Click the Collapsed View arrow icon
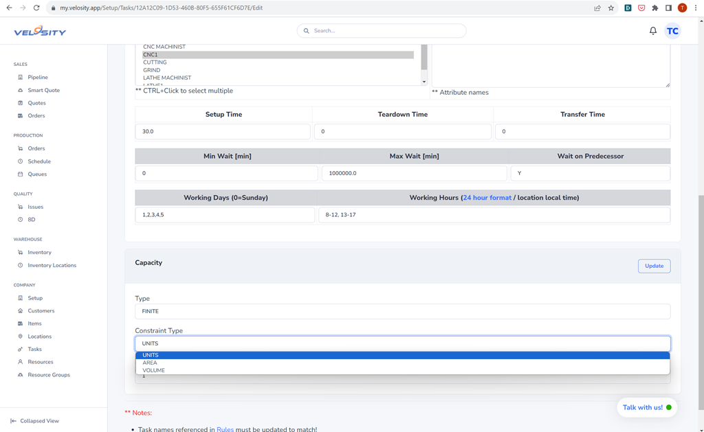 (13, 421)
